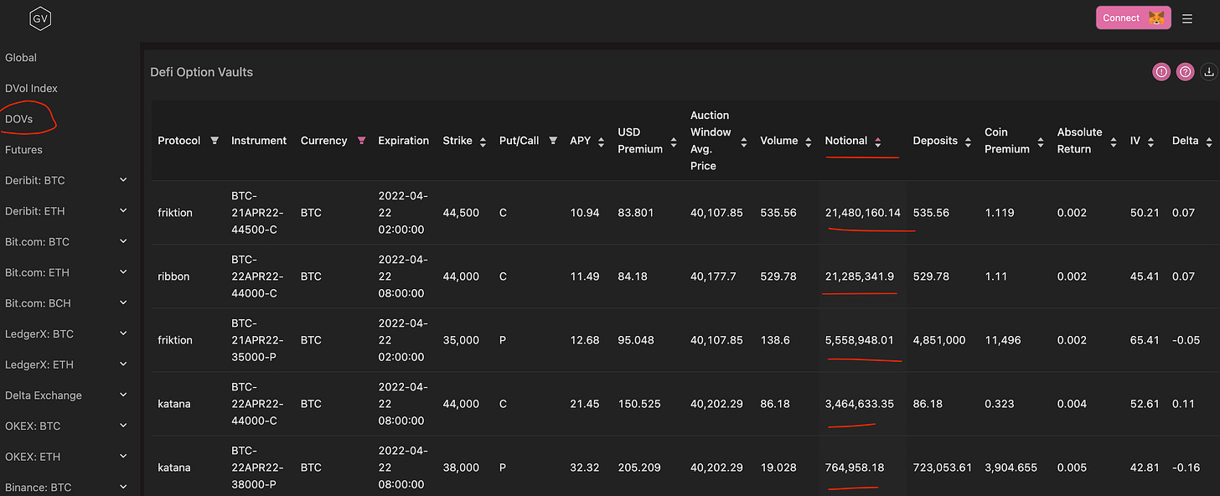The image size is (1220, 496).
Task: Click USD premium value 150.525
Action: pyautogui.click(x=639, y=404)
